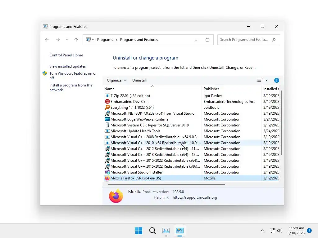Focus the Search Programs and Features field

(248, 40)
